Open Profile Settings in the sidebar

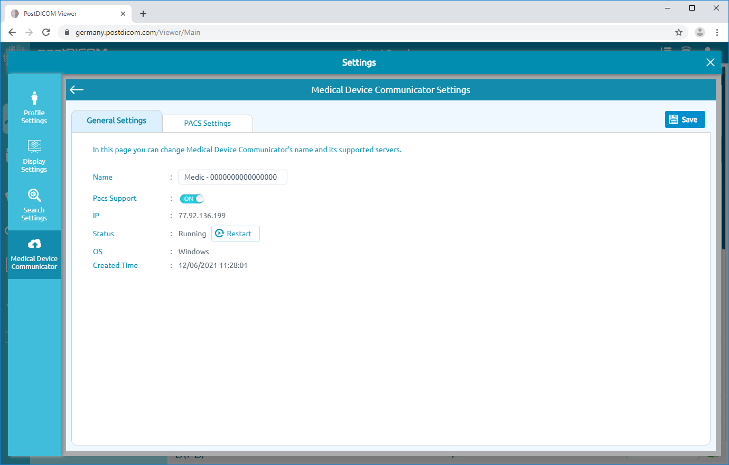[x=34, y=108]
